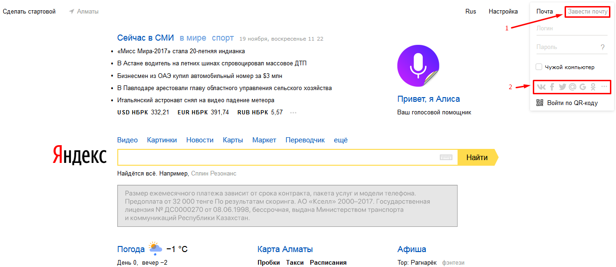Click the RUB НБРК 5,57 rate
This screenshot has height=267, width=616.
coord(260,112)
